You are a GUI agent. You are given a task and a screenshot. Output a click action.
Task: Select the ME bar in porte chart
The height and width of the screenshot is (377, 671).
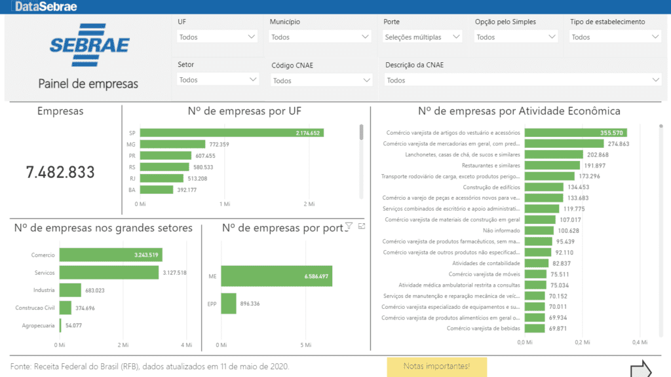point(276,276)
